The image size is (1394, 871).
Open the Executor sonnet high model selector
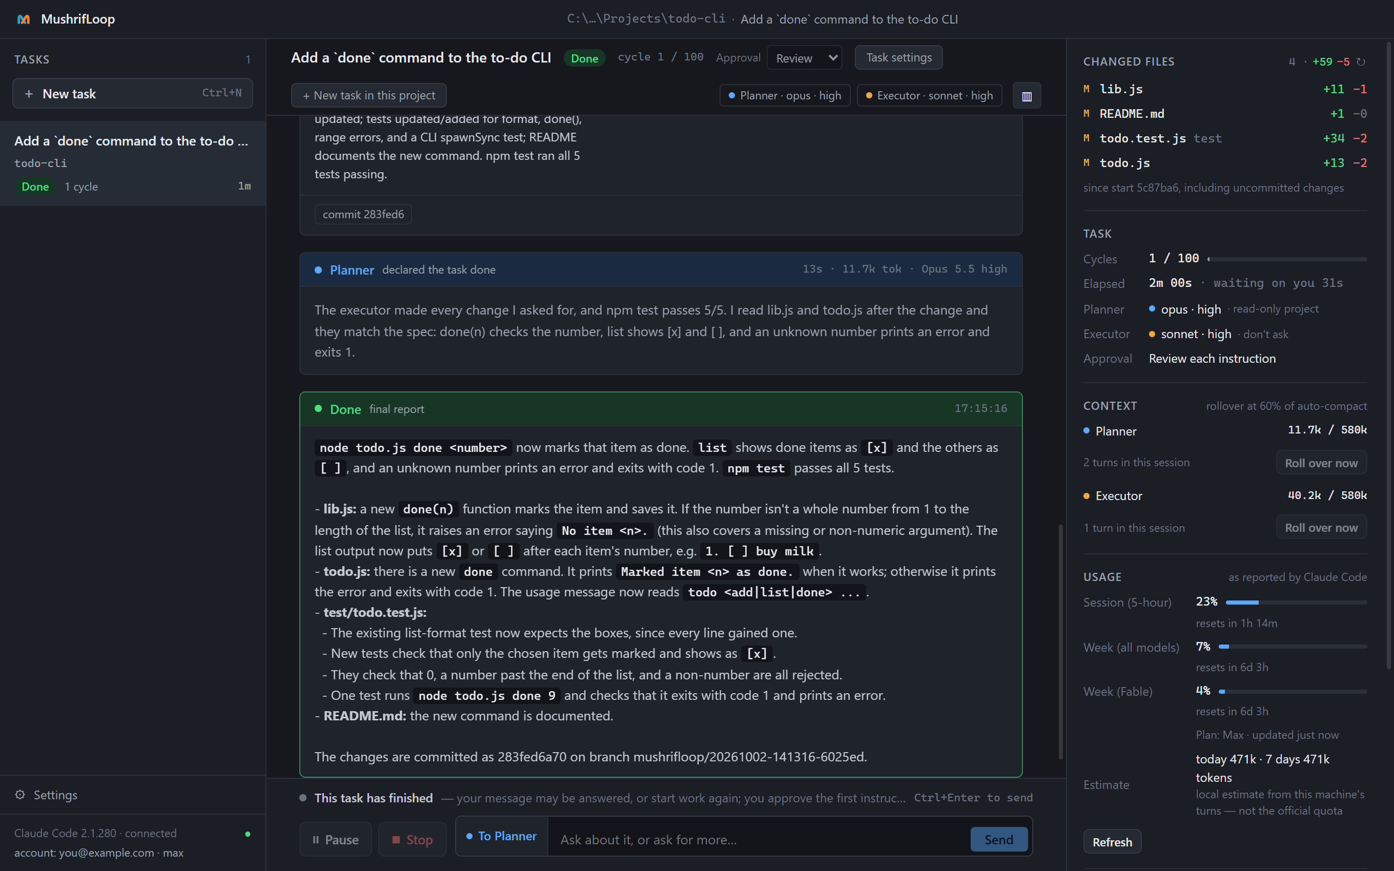pyautogui.click(x=929, y=96)
